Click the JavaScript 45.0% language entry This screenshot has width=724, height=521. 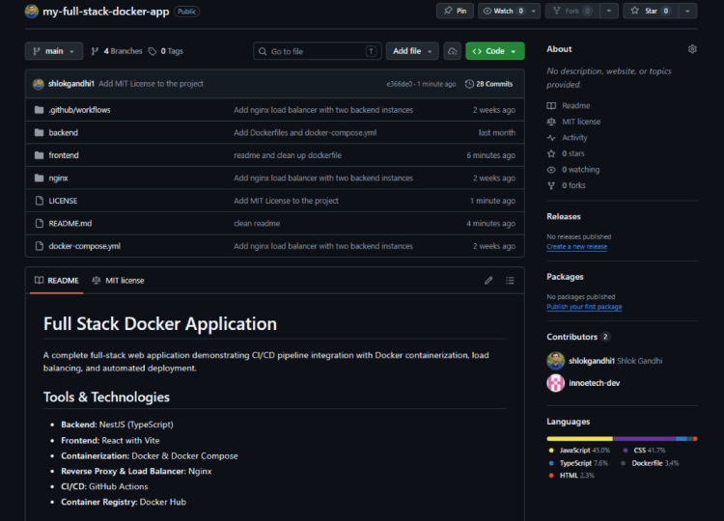point(579,451)
